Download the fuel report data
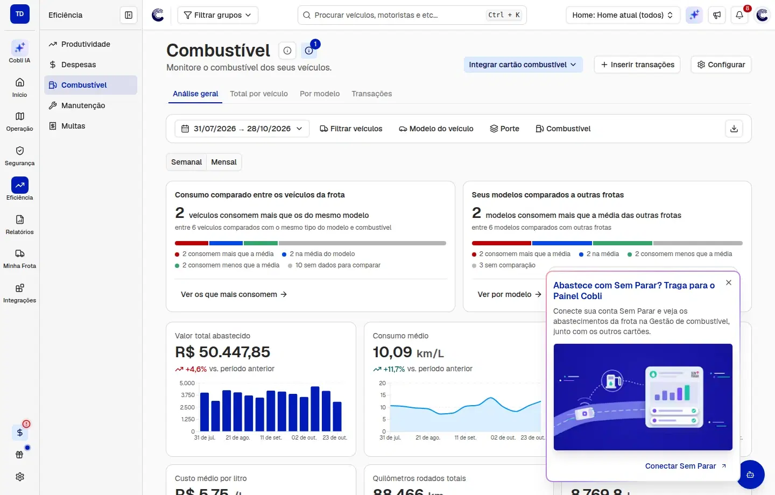The width and height of the screenshot is (775, 495). click(734, 129)
